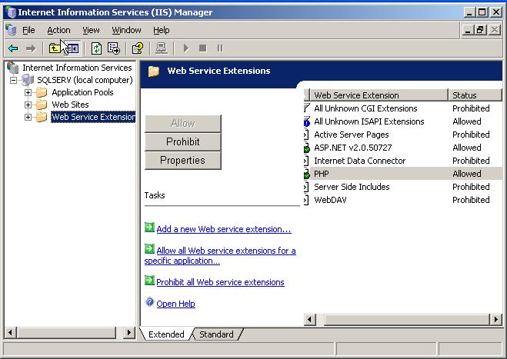Image resolution: width=507 pixels, height=359 pixels.
Task: Open the Help menu
Action: pyautogui.click(x=162, y=30)
